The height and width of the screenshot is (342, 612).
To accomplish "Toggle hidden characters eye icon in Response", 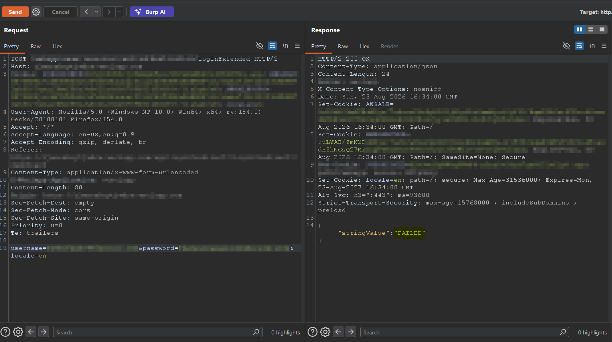I will [x=567, y=46].
